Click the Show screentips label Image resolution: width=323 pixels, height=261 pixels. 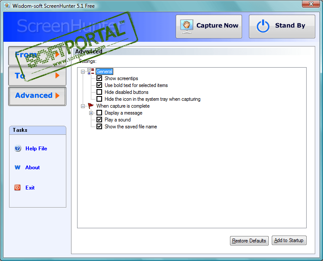121,78
